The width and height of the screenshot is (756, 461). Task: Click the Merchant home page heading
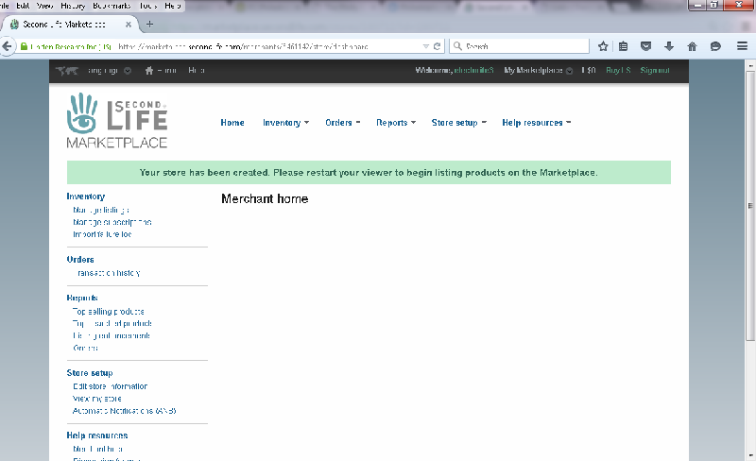pyautogui.click(x=265, y=198)
